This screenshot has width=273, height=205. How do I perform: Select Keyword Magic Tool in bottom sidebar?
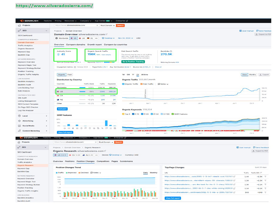pyautogui.click(x=26, y=182)
